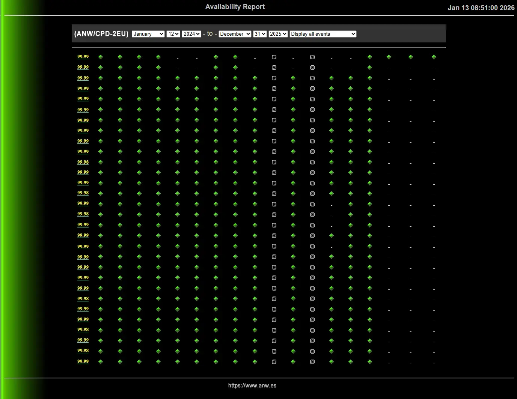Open the start day dropdown showing 12
Viewport: 517px width, 399px height.
pos(173,34)
